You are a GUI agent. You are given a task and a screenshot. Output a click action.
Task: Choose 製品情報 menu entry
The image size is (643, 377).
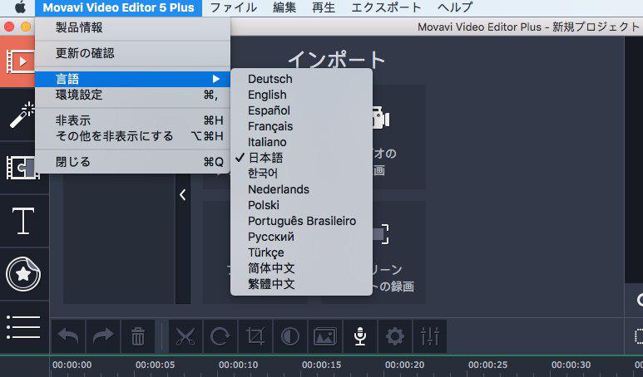tap(132, 27)
